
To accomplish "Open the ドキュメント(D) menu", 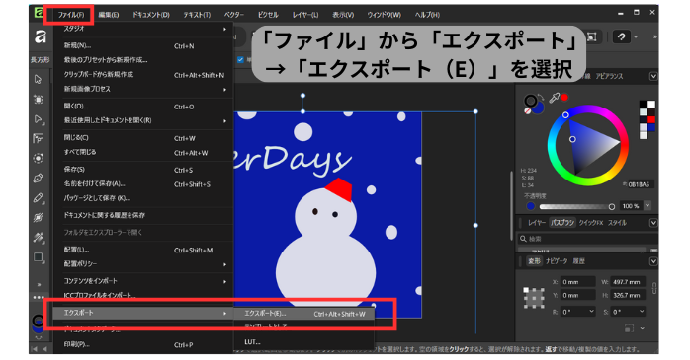I will click(x=151, y=15).
